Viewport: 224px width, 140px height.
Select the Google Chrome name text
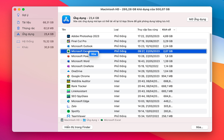(x=80, y=76)
